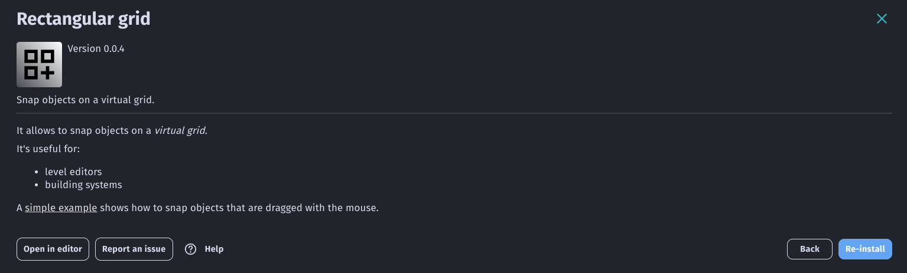Screen dimensions: 907x273
Task: Open the Help text link
Action: (214, 249)
